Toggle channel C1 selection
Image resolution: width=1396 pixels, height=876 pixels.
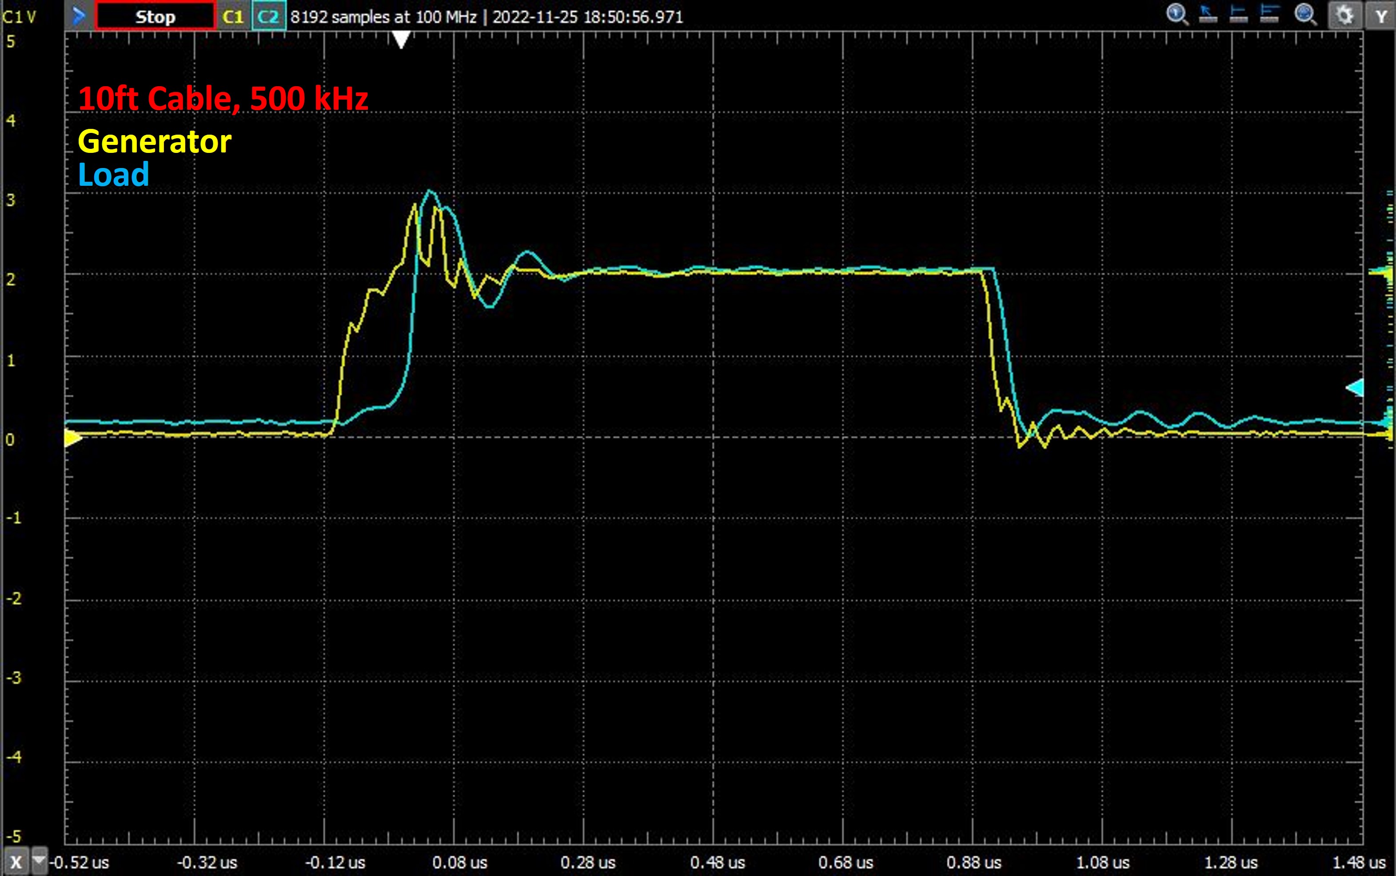pos(233,16)
